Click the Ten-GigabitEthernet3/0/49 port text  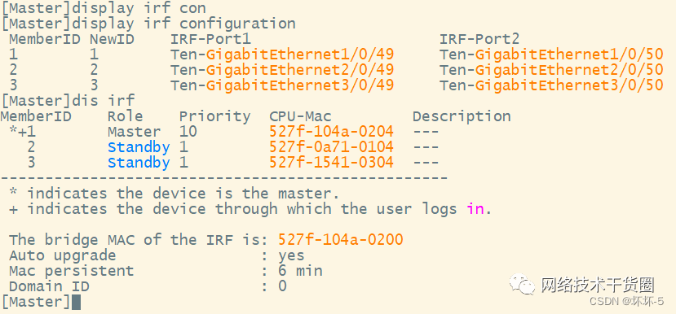pyautogui.click(x=282, y=85)
